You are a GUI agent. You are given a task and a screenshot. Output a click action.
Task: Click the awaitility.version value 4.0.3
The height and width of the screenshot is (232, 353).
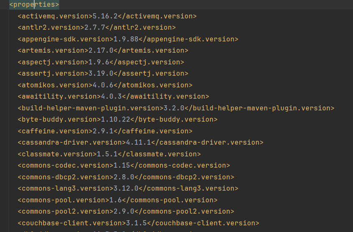click(x=111, y=97)
